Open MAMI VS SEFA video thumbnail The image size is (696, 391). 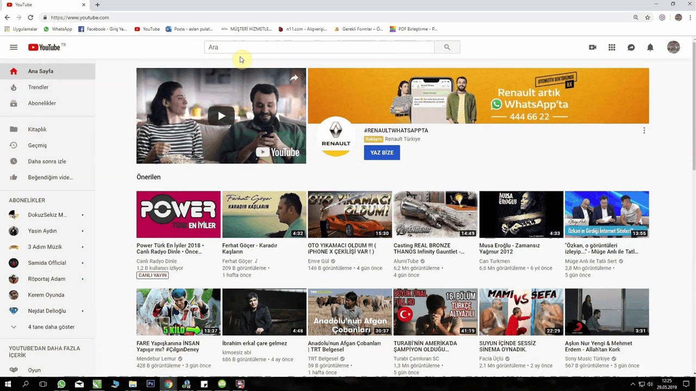pyautogui.click(x=521, y=312)
